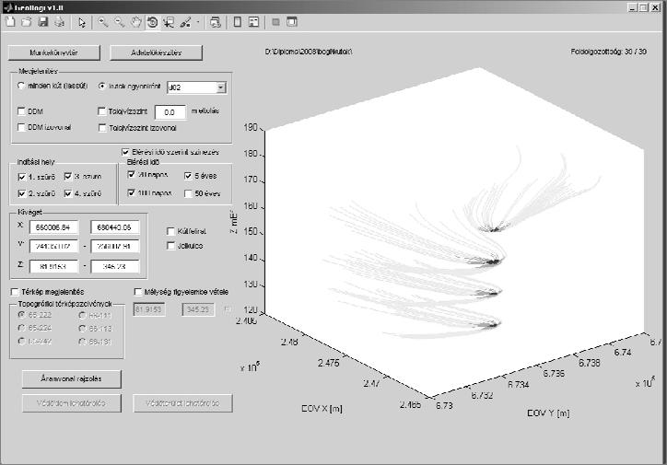Click the Adatelőkészítés button
667x465 pixels.
click(156, 52)
